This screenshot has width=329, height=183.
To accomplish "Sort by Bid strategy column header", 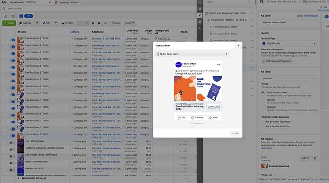I will 132,30.
